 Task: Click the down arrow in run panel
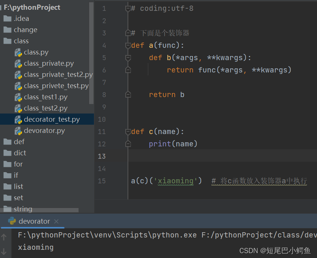pyautogui.click(x=4, y=252)
